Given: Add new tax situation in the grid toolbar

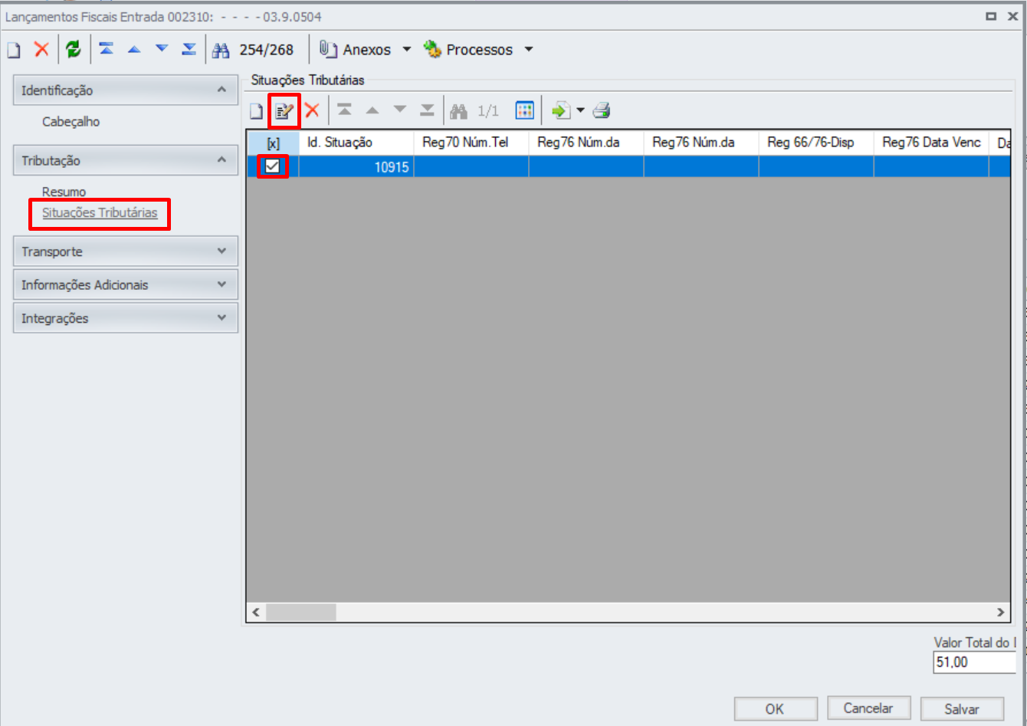Looking at the screenshot, I should [257, 112].
